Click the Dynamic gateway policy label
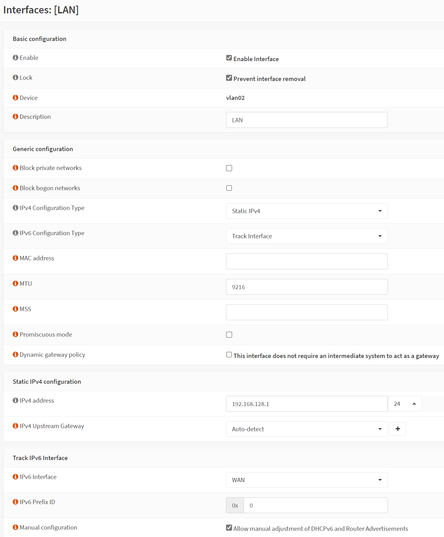Viewport: 444px width, 537px height. 52,355
